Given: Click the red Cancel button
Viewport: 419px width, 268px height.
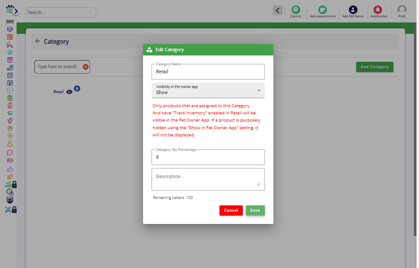Looking at the screenshot, I should [x=231, y=210].
